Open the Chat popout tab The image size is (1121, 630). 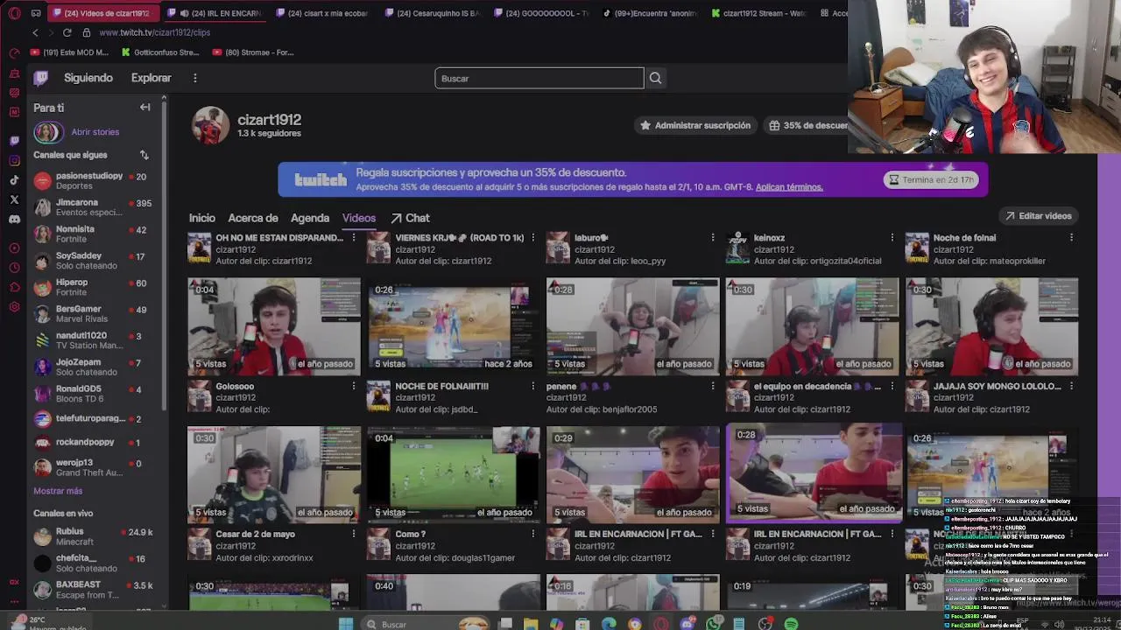click(410, 218)
